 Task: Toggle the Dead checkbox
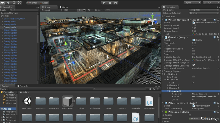click(x=194, y=54)
